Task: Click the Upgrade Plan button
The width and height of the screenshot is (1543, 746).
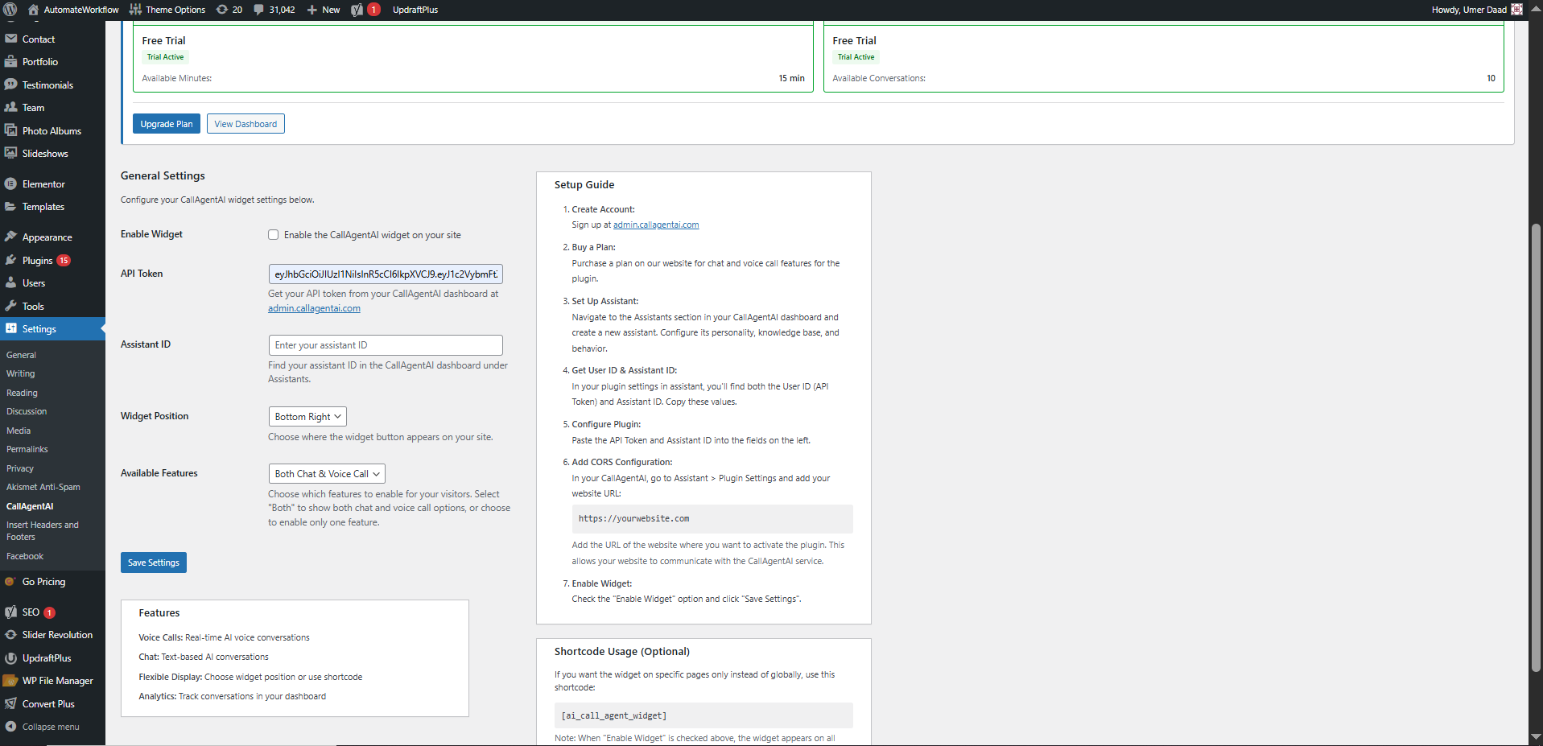Action: tap(166, 123)
